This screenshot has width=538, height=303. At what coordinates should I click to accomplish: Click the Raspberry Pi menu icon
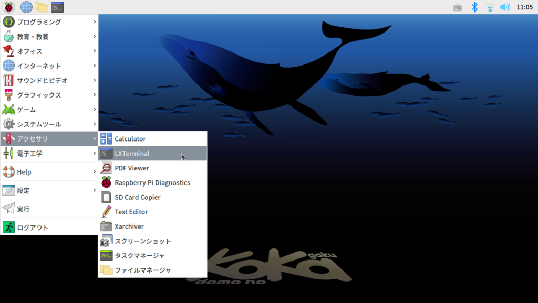coord(9,7)
